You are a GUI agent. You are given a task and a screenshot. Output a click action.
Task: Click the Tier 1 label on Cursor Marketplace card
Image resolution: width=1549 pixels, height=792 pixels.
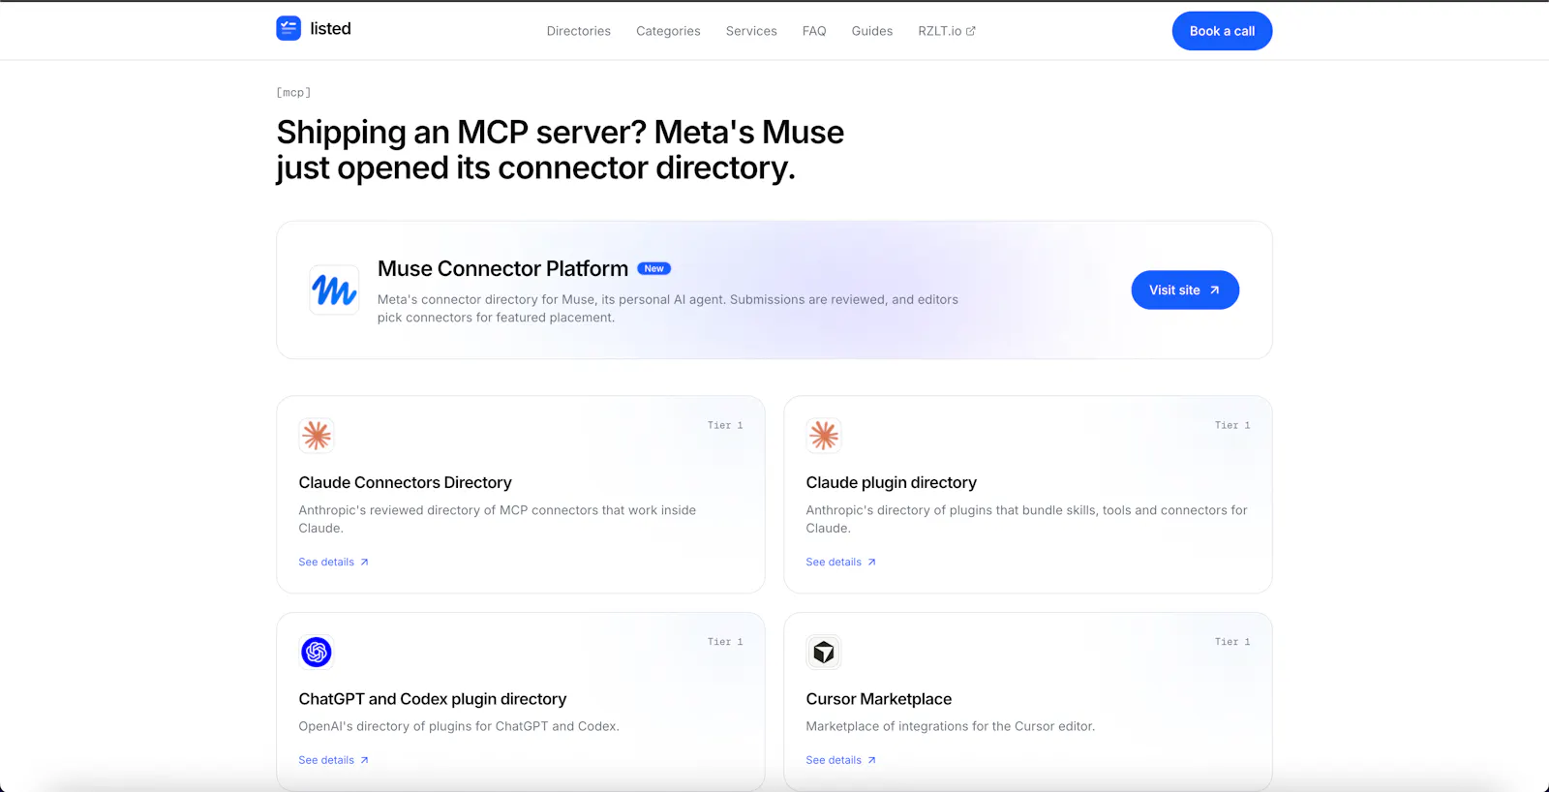tap(1232, 642)
